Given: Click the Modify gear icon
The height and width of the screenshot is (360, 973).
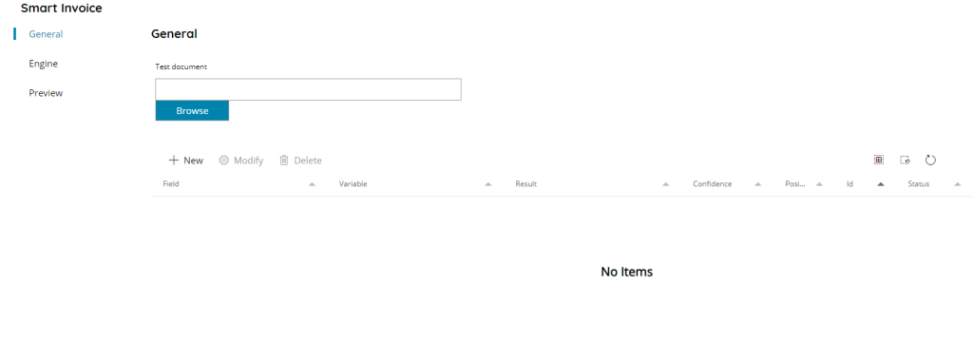Looking at the screenshot, I should pos(224,161).
